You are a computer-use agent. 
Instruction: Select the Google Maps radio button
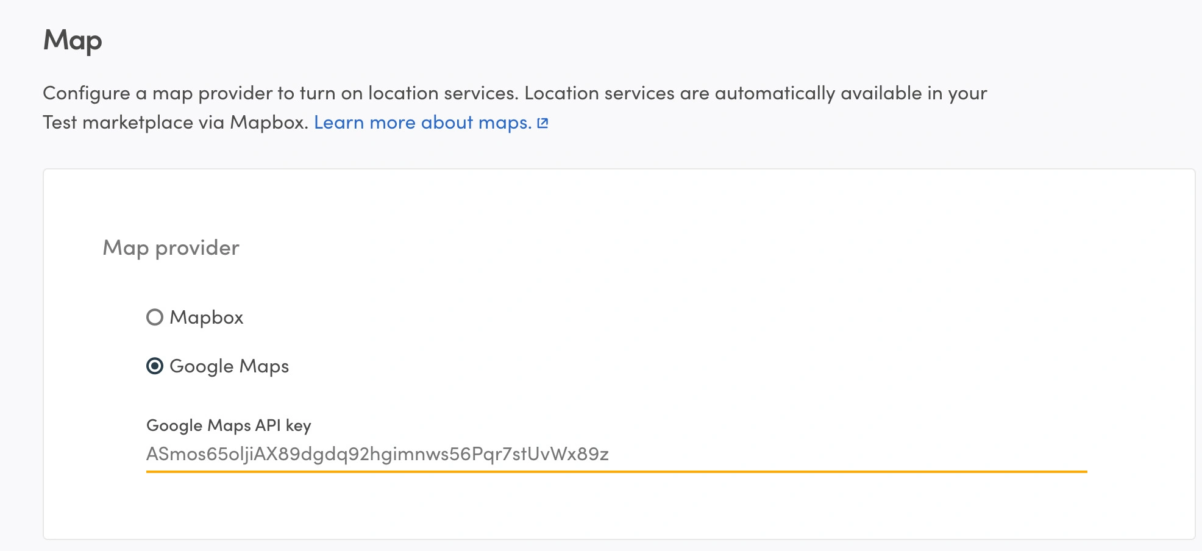coord(155,366)
